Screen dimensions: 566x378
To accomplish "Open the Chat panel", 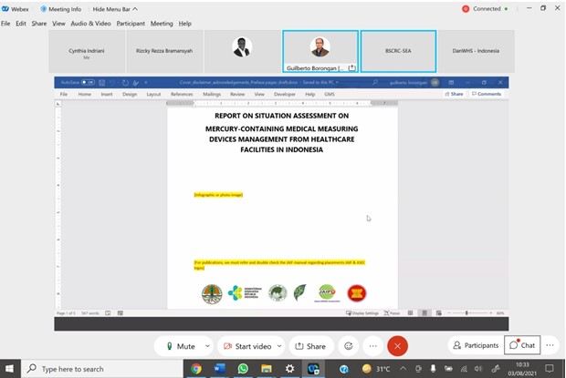I will click(x=522, y=345).
